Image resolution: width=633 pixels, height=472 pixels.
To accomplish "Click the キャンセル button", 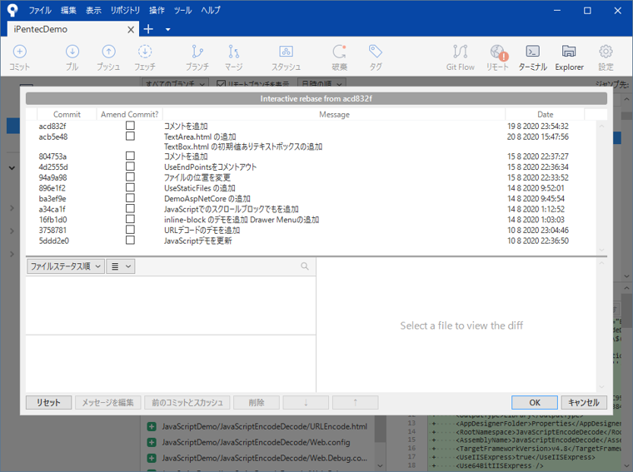I will coord(584,403).
